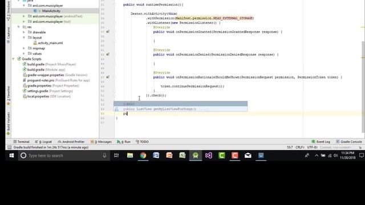365x205 pixels.
Task: Open File Explorer from taskbar
Action: pos(130,155)
